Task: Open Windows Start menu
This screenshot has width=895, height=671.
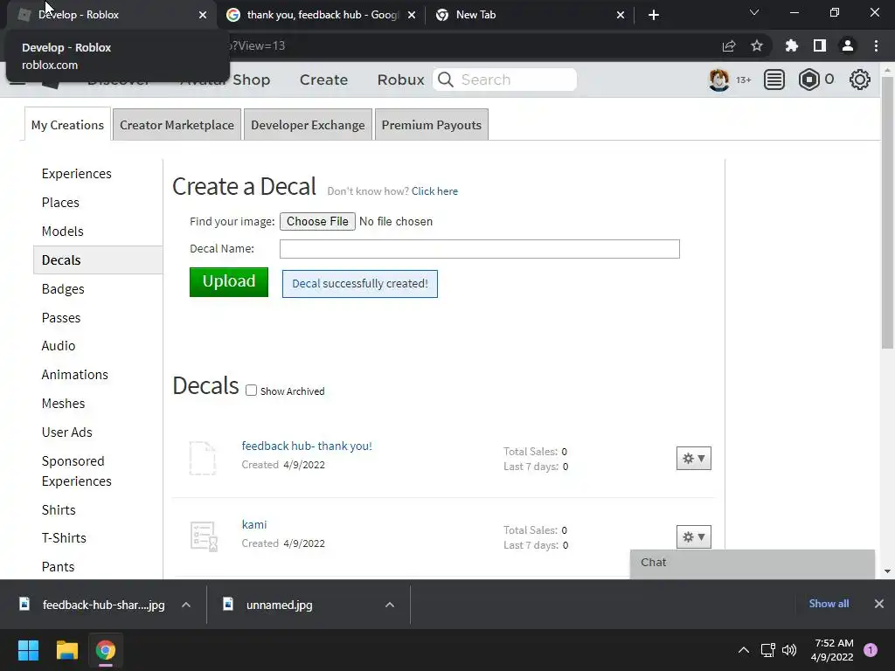Action: pyautogui.click(x=28, y=650)
